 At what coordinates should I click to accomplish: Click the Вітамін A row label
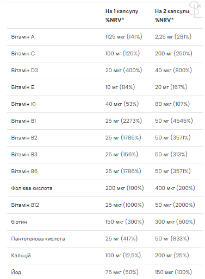coord(23,37)
